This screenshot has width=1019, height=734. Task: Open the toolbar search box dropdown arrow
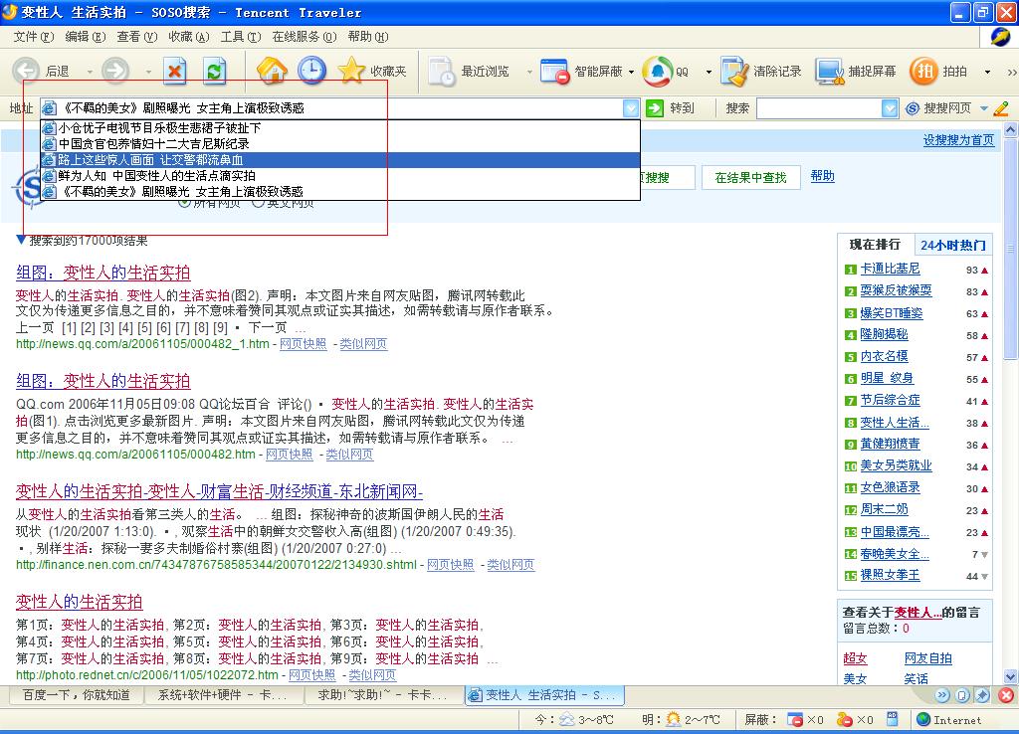[890, 108]
